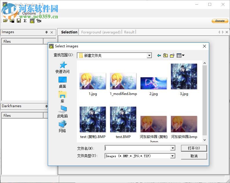Image resolution: width=230 pixels, height=183 pixels.
Task: Click the file name input field
Action: 138,148
